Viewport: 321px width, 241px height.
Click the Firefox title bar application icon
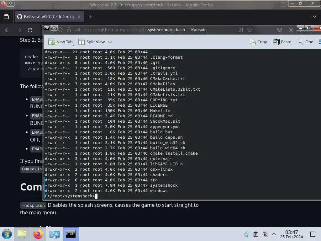coord(3,3)
